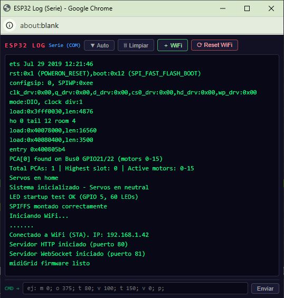Click the about:blank address text
Viewport: 284px width, 298px height.
[40, 25]
